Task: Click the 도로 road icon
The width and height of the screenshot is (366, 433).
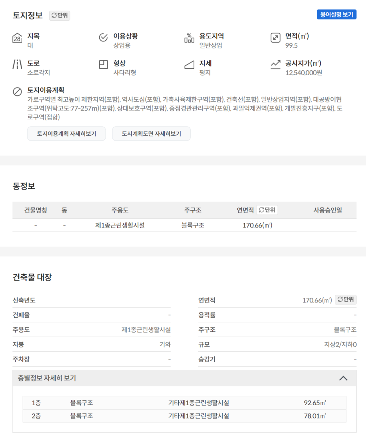Action: coord(17,64)
